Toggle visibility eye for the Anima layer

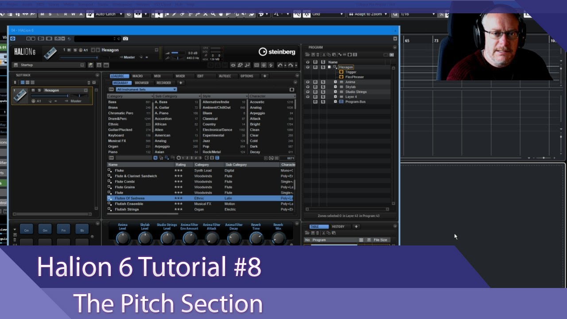pos(308,82)
